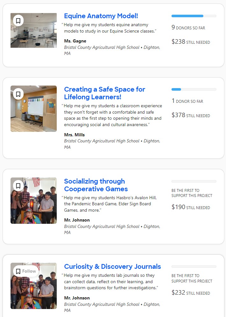
Task: Open Curiosity & Discovery Journals title
Action: click(x=113, y=267)
